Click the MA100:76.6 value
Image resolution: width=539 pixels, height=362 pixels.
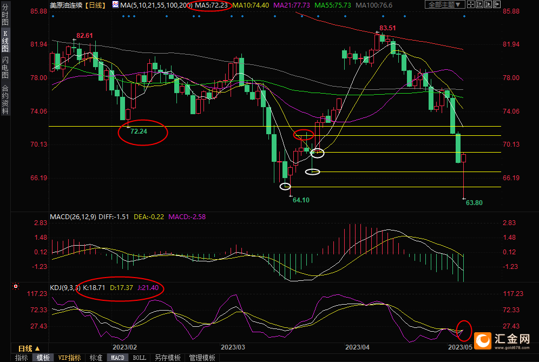tap(374, 5)
